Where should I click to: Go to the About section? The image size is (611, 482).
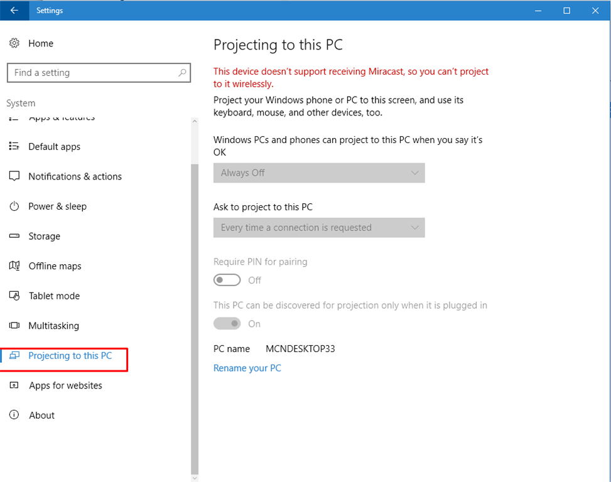(x=41, y=415)
